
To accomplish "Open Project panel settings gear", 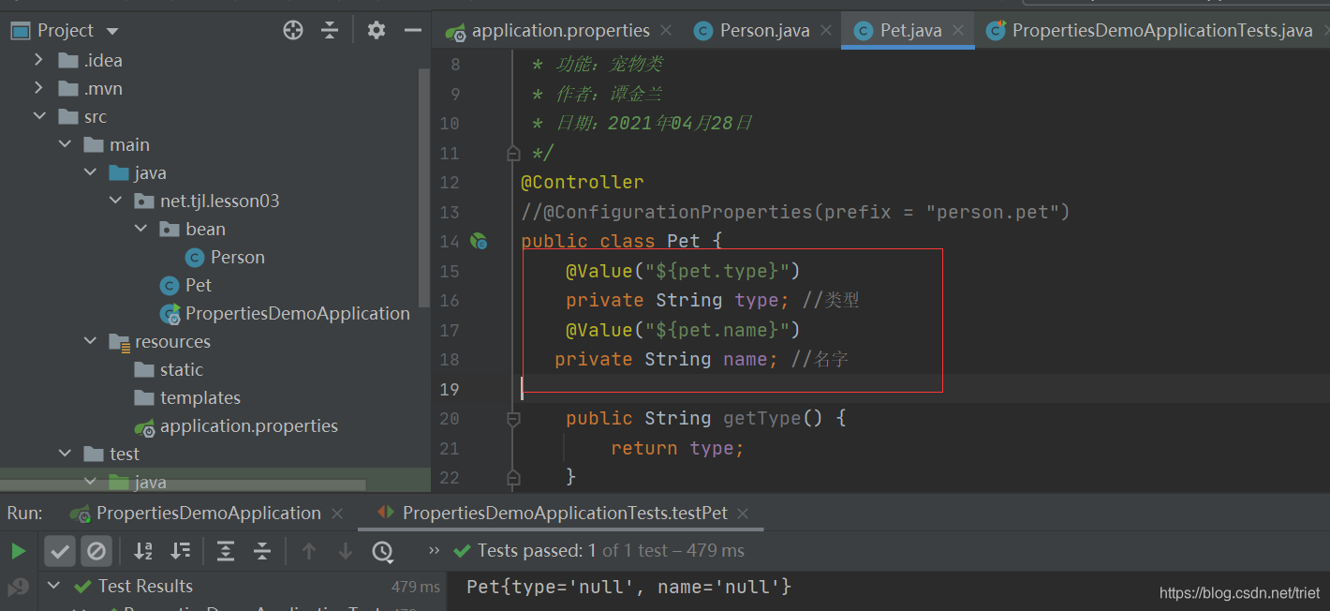I will [x=377, y=30].
